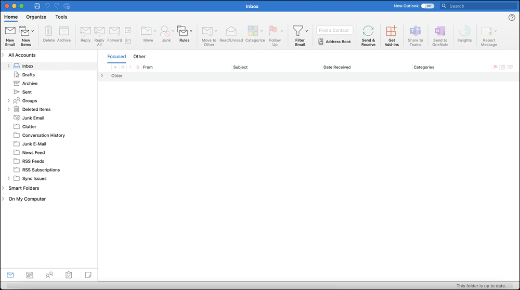Expand the Older message group
The image size is (520, 290).
pyautogui.click(x=102, y=76)
